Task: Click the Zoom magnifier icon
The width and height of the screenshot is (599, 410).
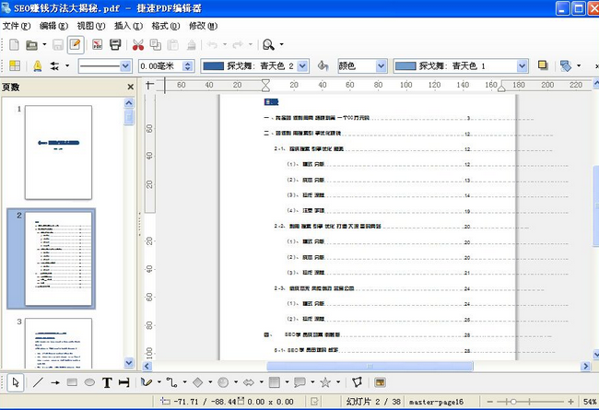Action: [x=268, y=45]
